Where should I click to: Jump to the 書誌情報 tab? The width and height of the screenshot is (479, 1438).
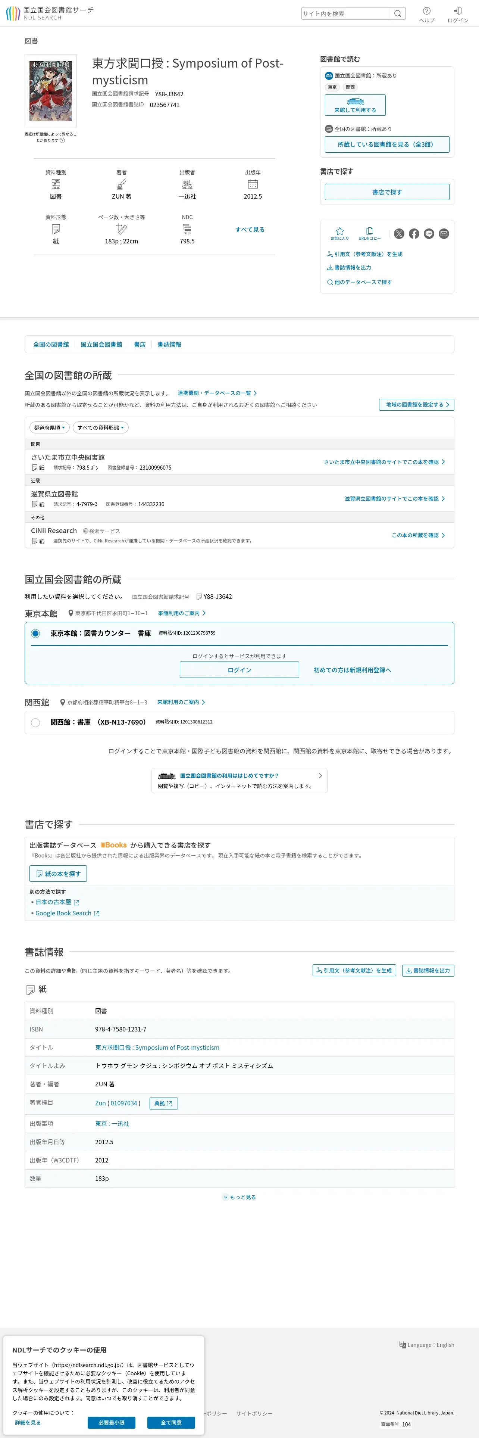point(169,345)
